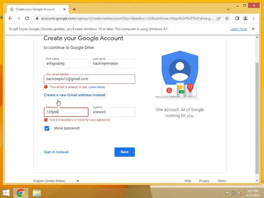Click the muted volume tray icon
This screenshot has width=264, height=198.
coord(240,193)
